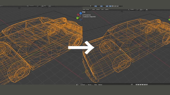Open the Keying dropdown in timeline
Screen dimensions: 170x95
click(90, 85)
